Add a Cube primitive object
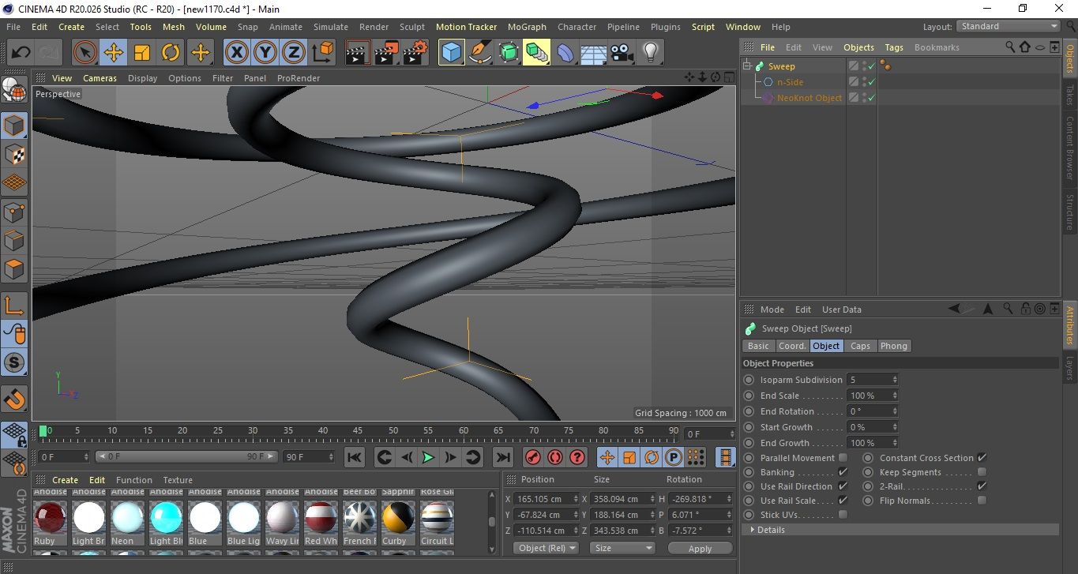 point(452,53)
